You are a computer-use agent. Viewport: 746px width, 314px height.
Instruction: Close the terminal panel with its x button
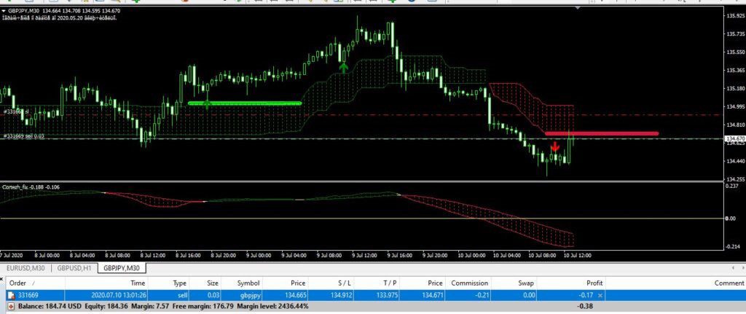point(1,278)
